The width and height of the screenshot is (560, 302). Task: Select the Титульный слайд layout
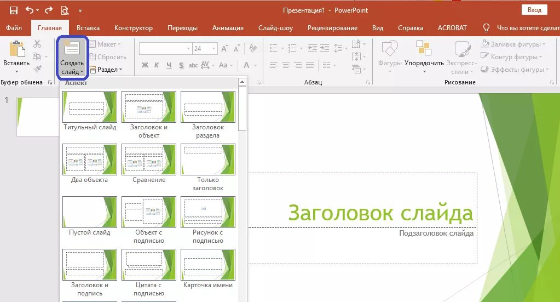[90, 111]
